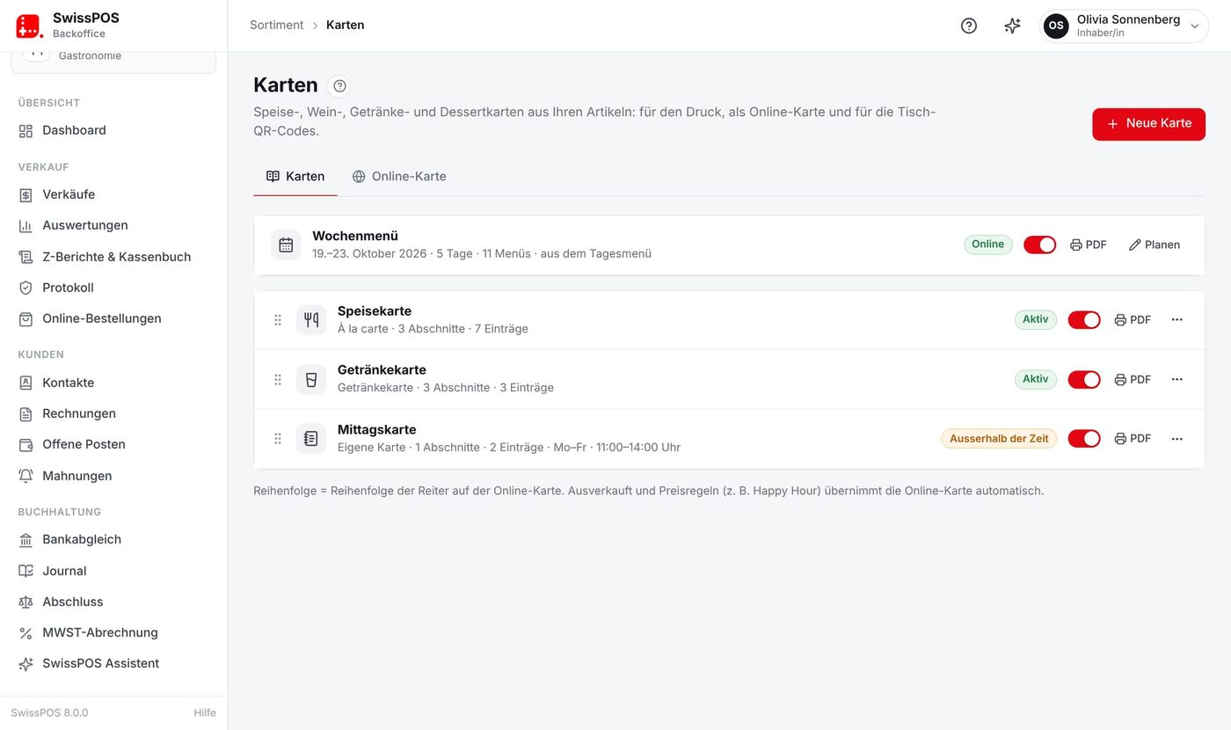
Task: Select the Karten tab
Action: (295, 176)
